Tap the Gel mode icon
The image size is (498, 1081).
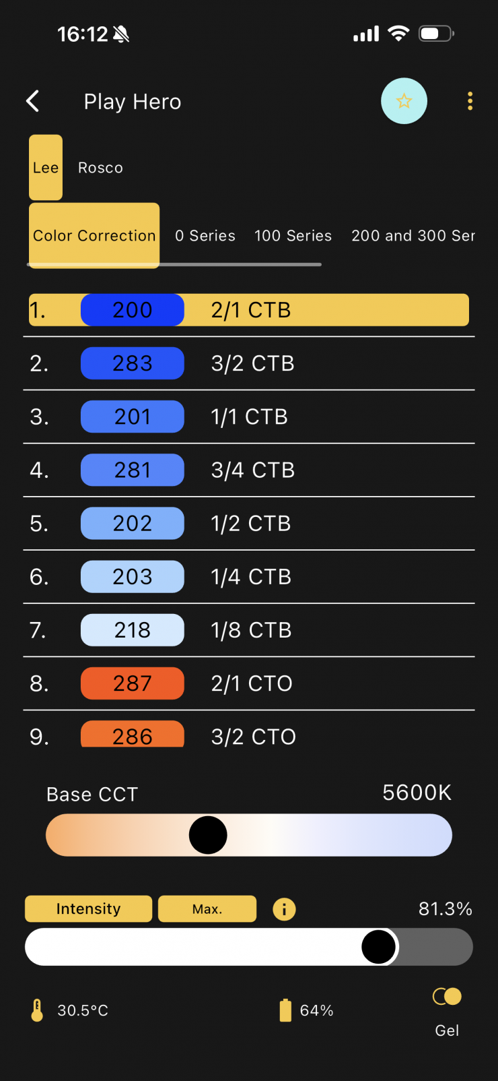(447, 997)
